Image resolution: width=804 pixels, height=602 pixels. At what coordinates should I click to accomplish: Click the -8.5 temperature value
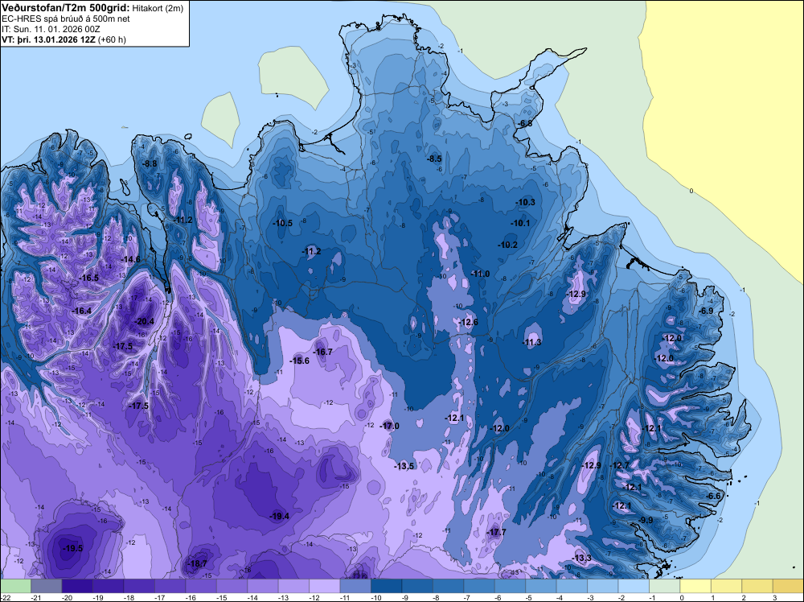pos(434,159)
